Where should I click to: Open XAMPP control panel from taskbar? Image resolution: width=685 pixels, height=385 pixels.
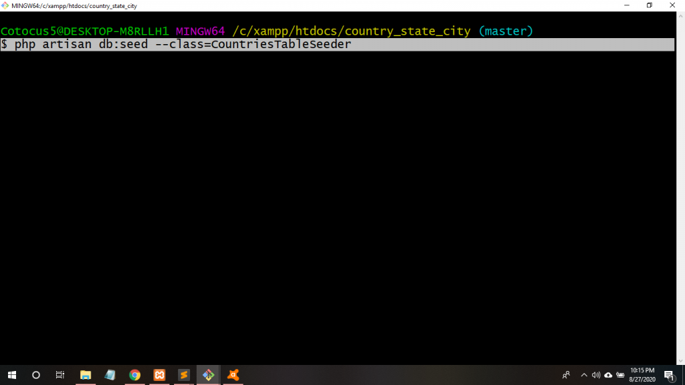click(159, 375)
